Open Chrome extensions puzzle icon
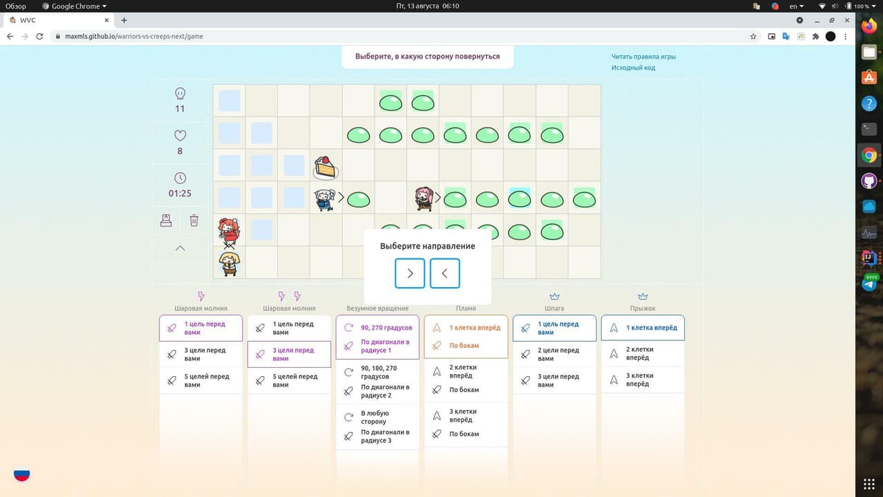The width and height of the screenshot is (883, 497). (x=816, y=37)
